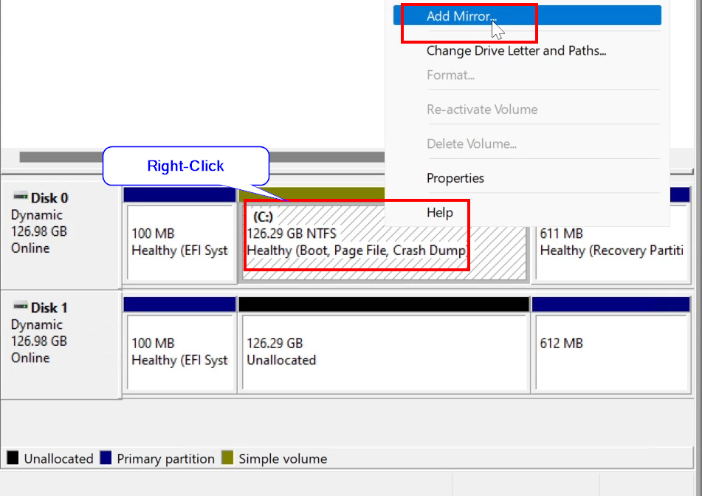Open Properties from the context menu
The width and height of the screenshot is (702, 496).
pyautogui.click(x=455, y=178)
